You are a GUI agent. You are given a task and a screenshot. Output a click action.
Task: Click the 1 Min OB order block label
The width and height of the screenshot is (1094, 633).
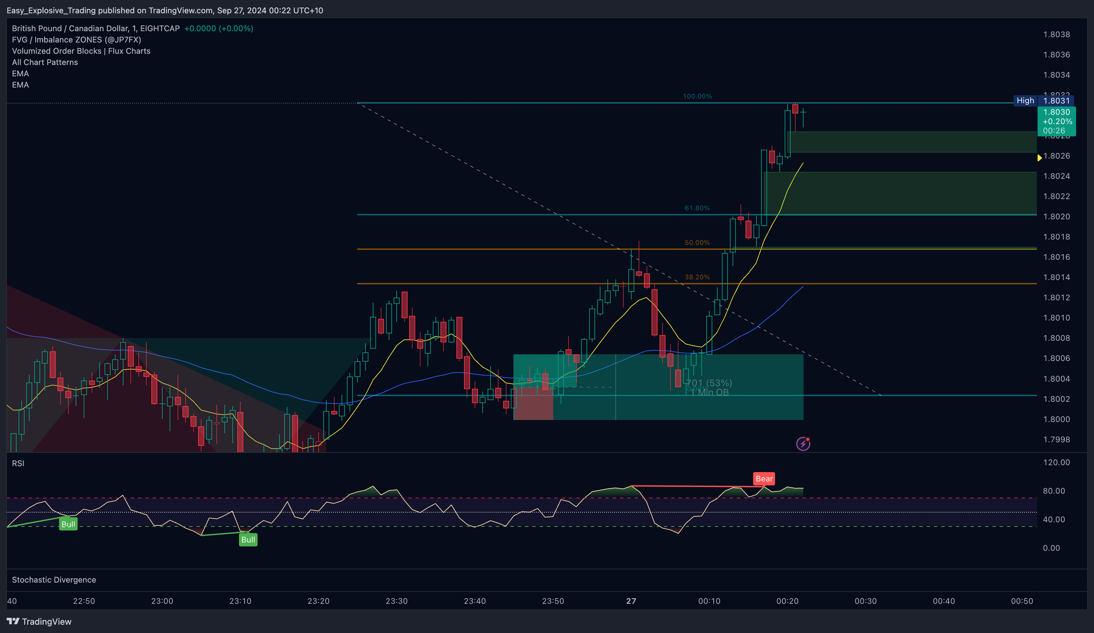pos(709,392)
